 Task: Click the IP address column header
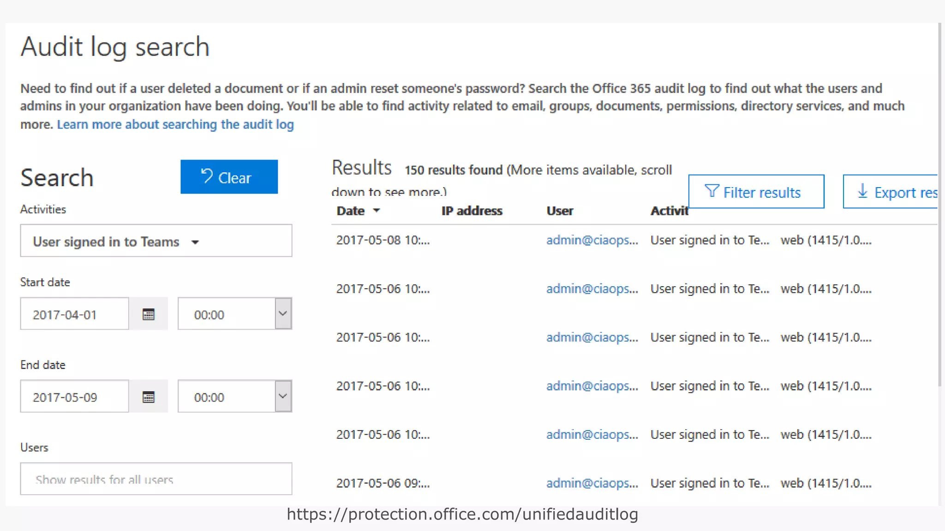pyautogui.click(x=472, y=211)
